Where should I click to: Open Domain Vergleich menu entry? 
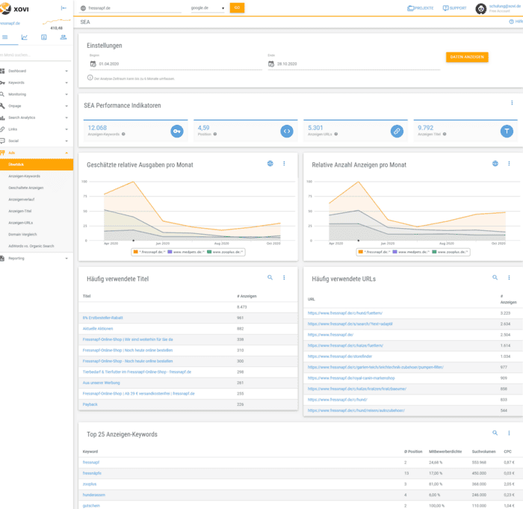click(x=24, y=235)
